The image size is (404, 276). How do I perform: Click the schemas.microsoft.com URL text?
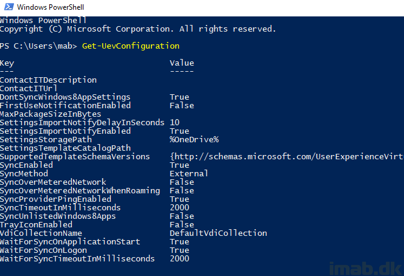(x=287, y=156)
